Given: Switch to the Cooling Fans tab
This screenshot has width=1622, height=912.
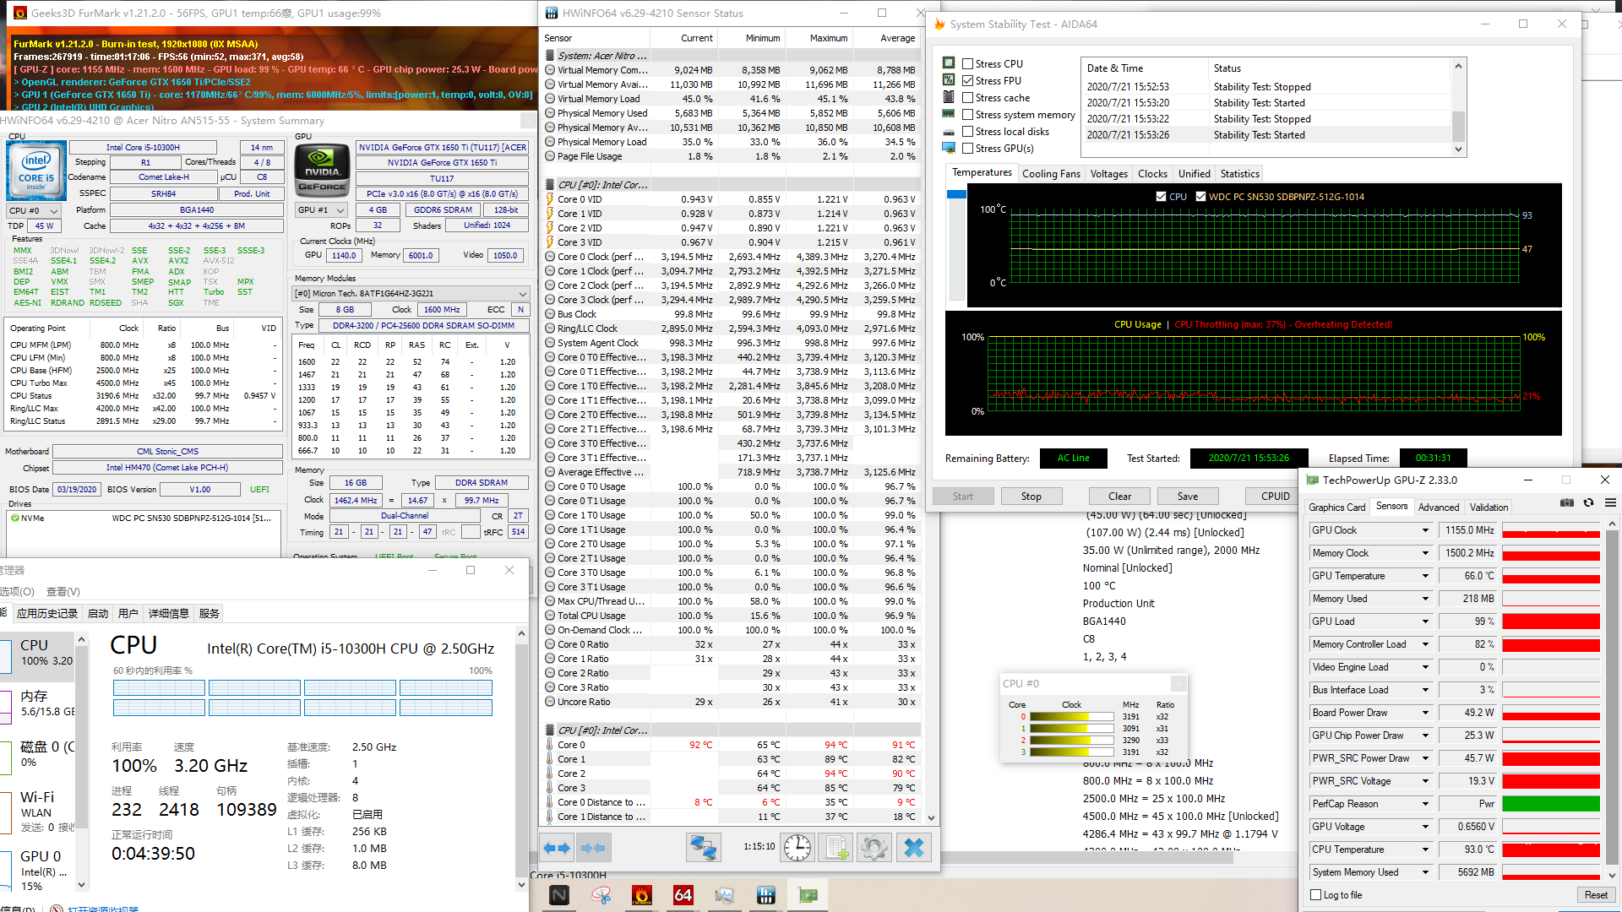Looking at the screenshot, I should point(1051,174).
